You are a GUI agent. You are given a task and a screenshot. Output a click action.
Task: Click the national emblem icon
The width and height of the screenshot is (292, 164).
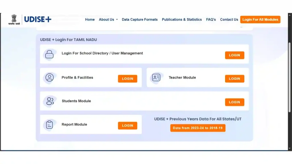[13, 19]
